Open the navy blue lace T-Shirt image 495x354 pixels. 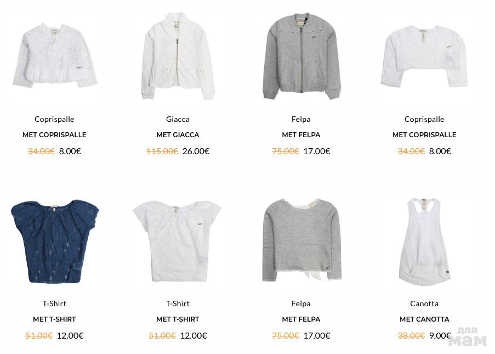point(55,241)
